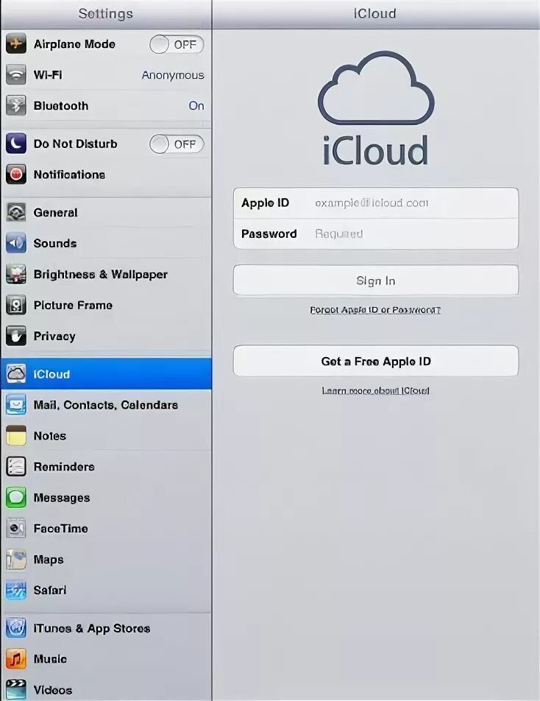Select the Music label
The image size is (540, 701).
click(x=50, y=659)
